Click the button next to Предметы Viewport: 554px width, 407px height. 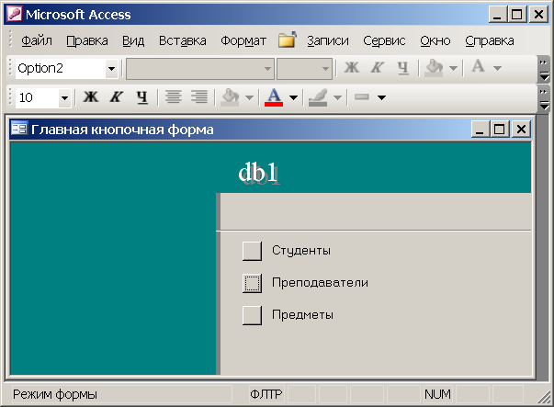(x=252, y=315)
